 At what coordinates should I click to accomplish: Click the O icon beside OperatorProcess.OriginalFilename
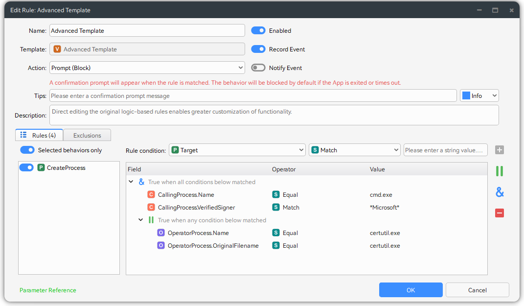[161, 246]
